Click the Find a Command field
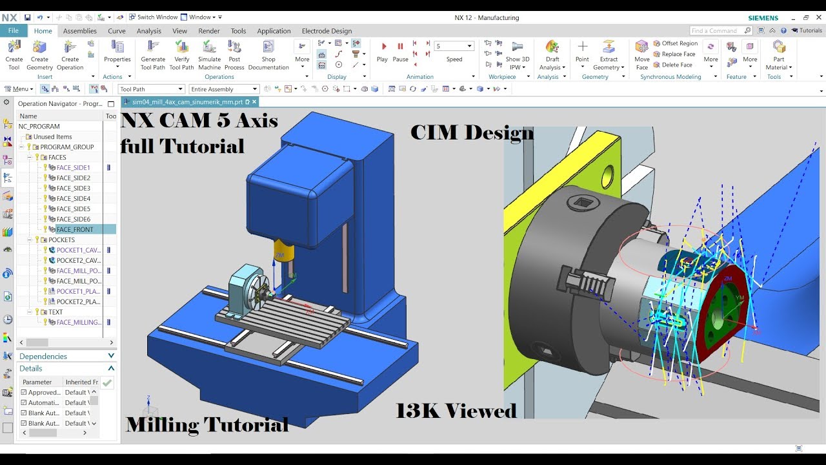Image resolution: width=826 pixels, height=465 pixels. [721, 30]
